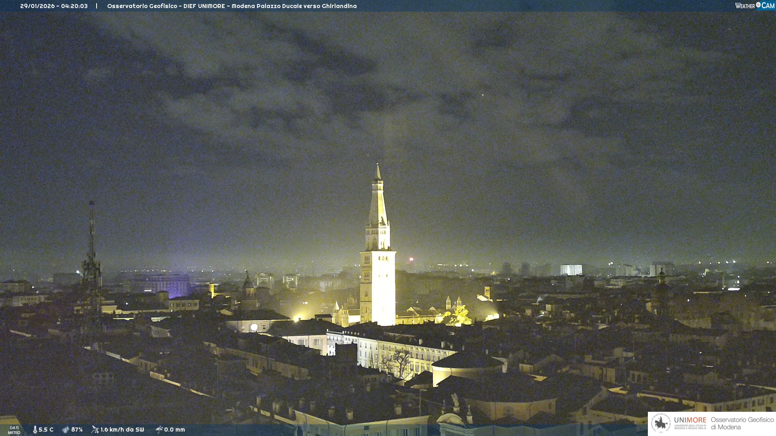Image resolution: width=776 pixels, height=436 pixels.
Task: Click Osservatorio Geofisico di Modena text
Action: 742,423
